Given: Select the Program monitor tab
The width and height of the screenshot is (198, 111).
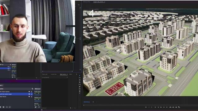Looking at the screenshot, I should (x=99, y=2).
